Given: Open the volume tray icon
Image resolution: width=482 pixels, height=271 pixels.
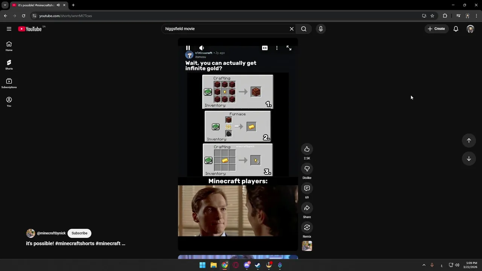Looking at the screenshot, I should (457, 265).
